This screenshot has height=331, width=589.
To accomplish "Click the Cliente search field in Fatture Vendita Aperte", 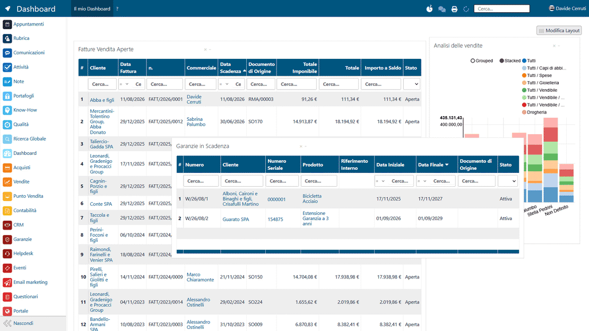I will click(102, 84).
